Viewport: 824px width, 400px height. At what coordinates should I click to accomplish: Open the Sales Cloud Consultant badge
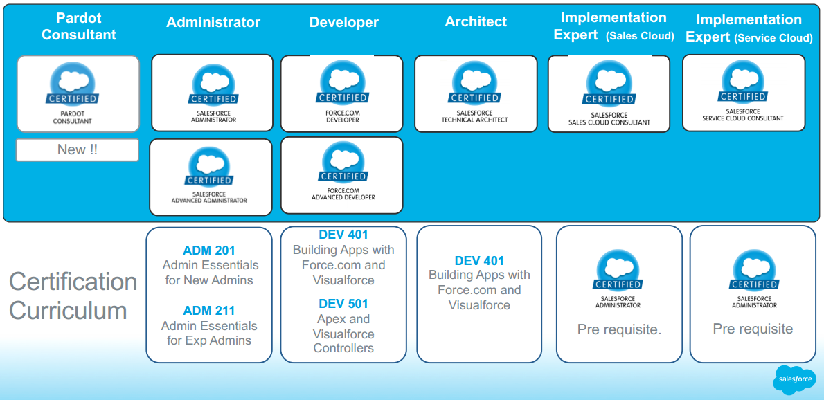609,94
